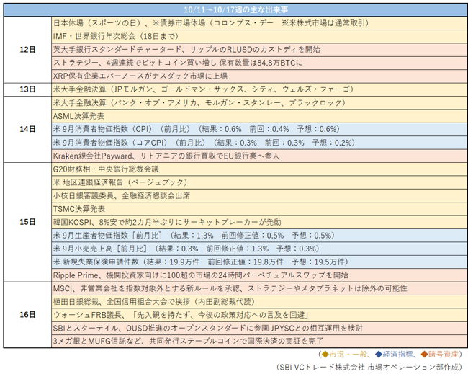Click the MSCI 非営業会社 new rule row
The image size is (468, 374).
tap(259, 288)
